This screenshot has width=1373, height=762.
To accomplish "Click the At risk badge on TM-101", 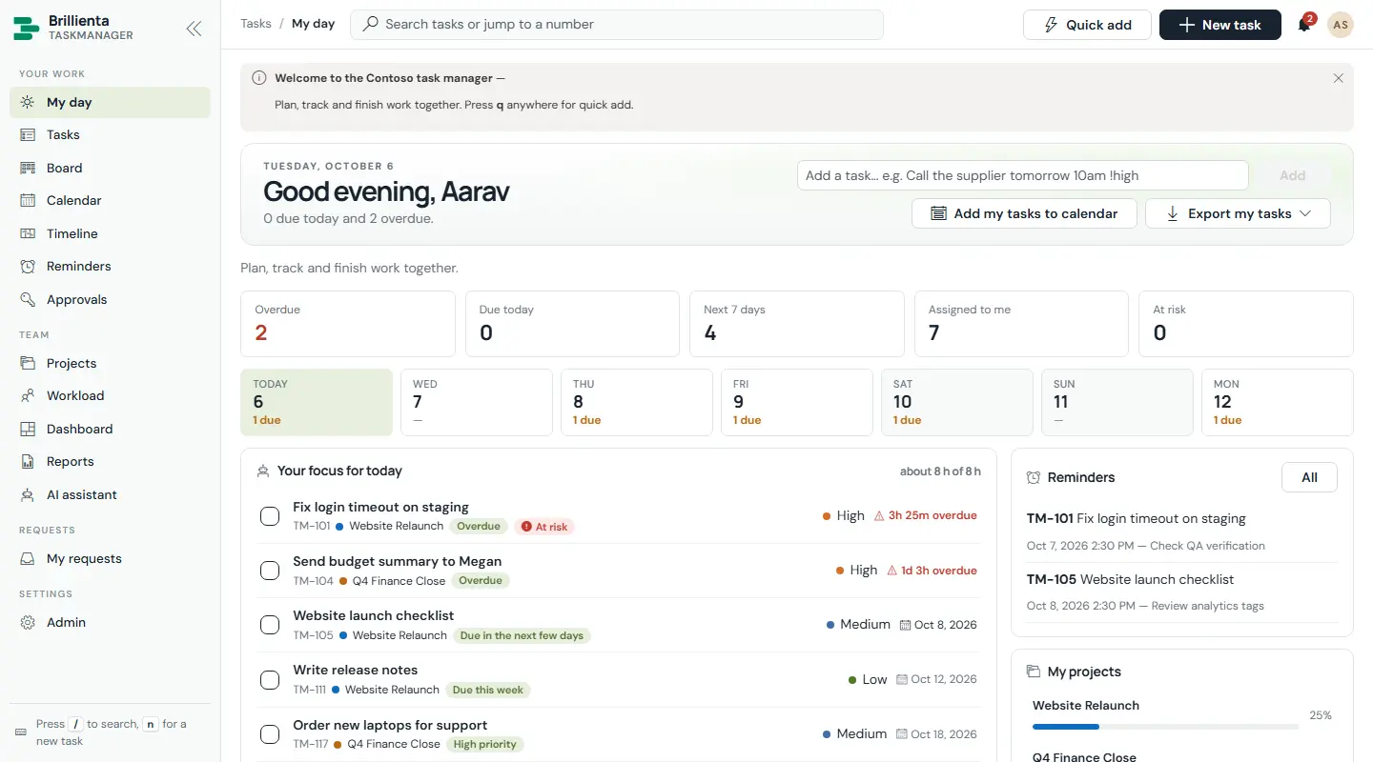I will 544,527.
